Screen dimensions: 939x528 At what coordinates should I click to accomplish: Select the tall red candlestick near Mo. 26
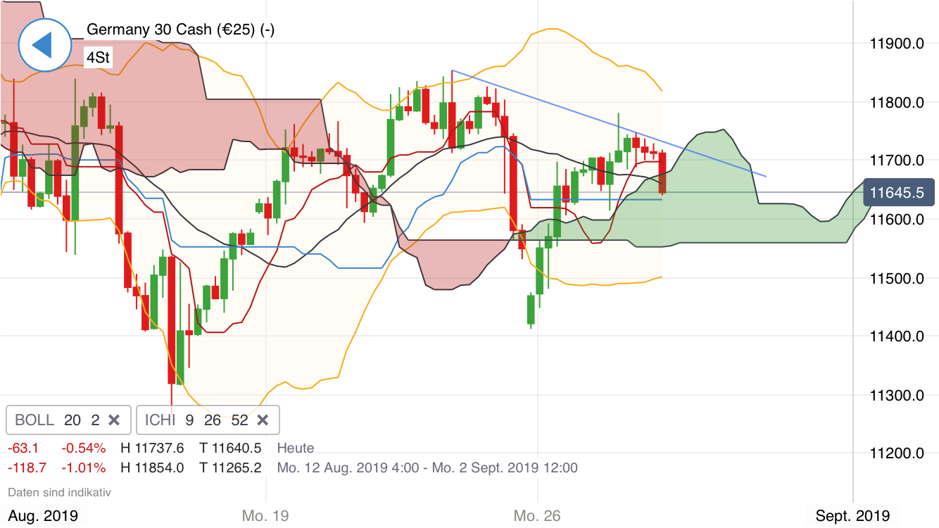click(x=514, y=183)
